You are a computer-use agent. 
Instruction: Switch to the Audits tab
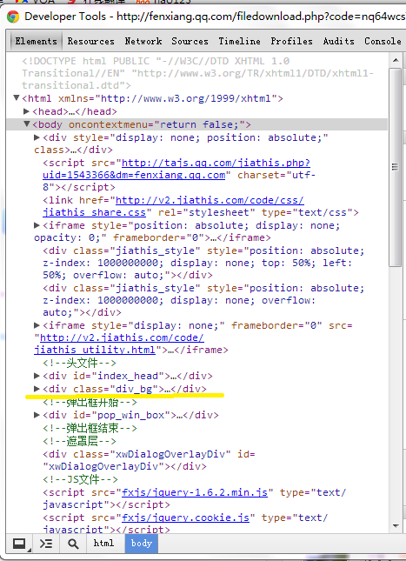338,41
